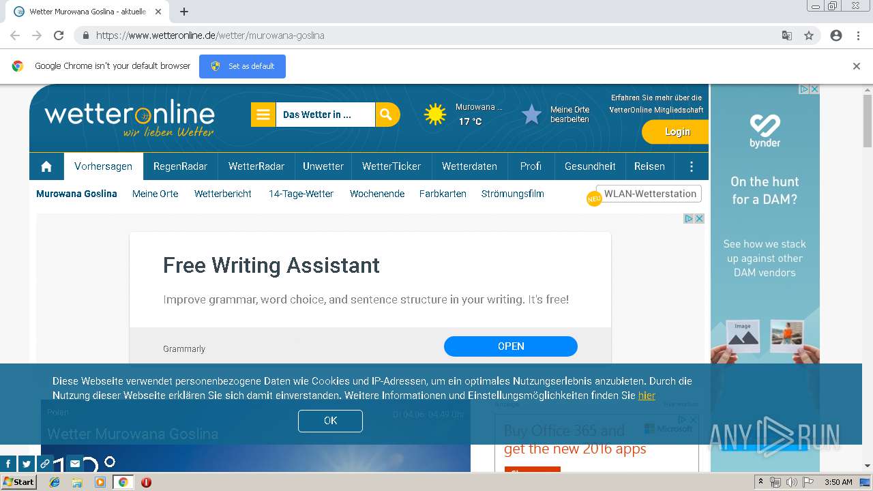Click the volume icon in system tray

point(791,482)
